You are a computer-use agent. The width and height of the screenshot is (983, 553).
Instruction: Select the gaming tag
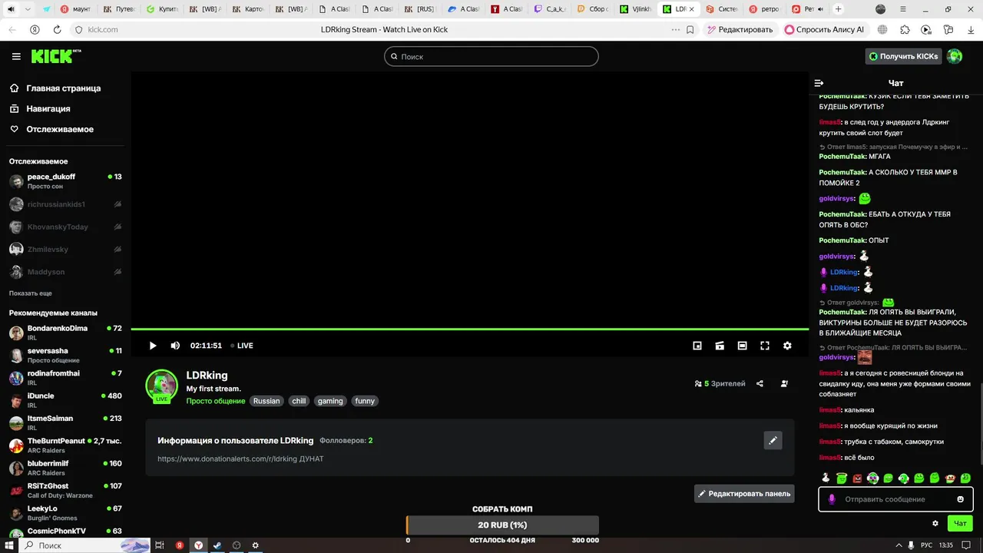[330, 401]
